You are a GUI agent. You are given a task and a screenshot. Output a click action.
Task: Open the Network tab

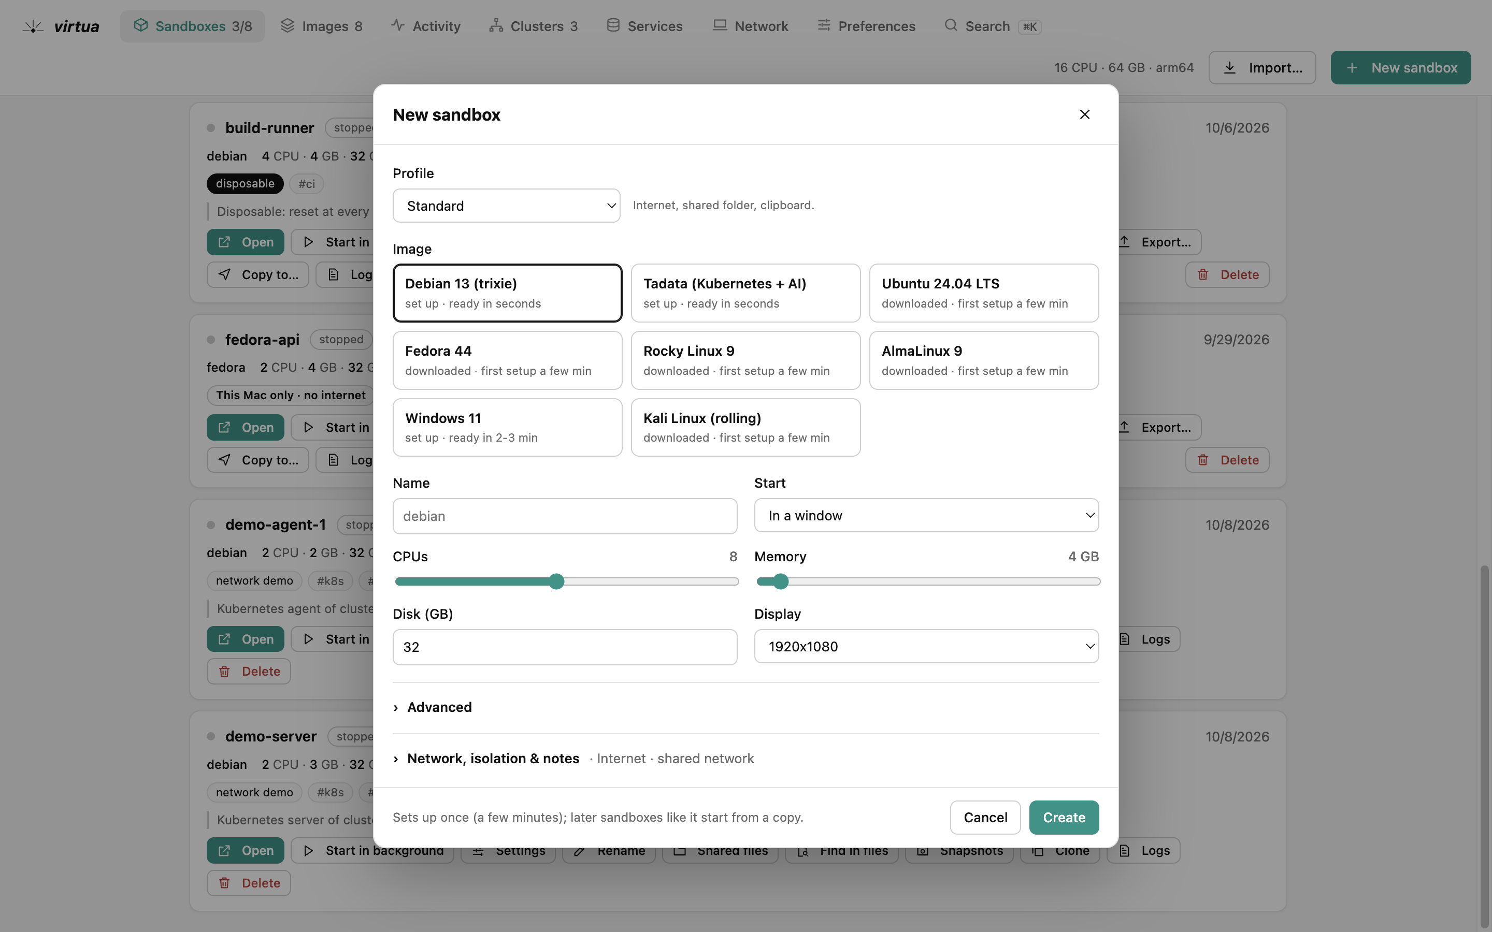point(751,26)
